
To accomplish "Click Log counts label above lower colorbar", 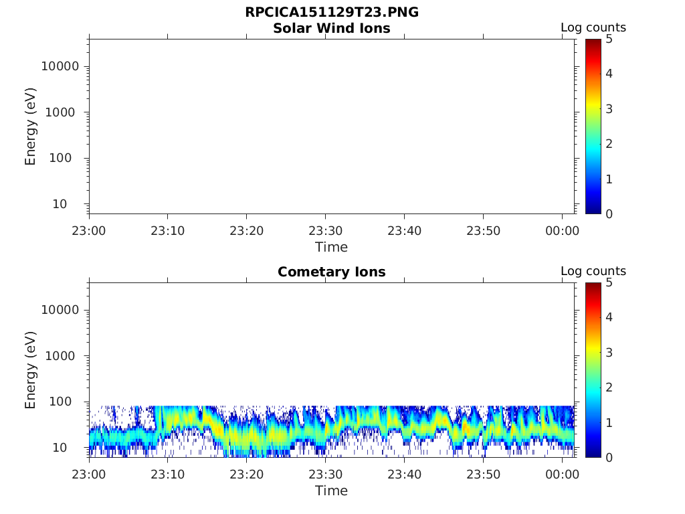I will [593, 271].
